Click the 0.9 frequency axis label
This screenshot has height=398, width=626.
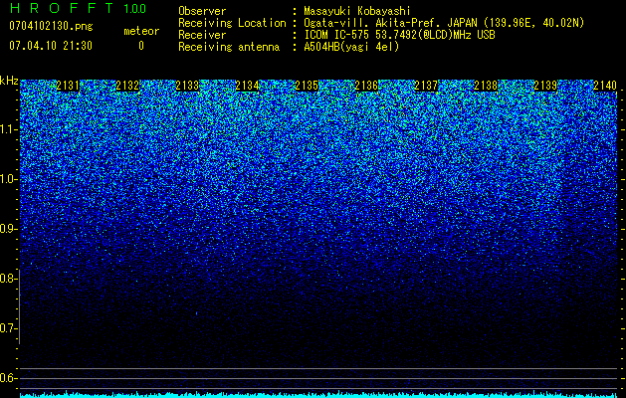[8, 229]
